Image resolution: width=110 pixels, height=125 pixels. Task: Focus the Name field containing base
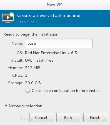(x=59, y=43)
